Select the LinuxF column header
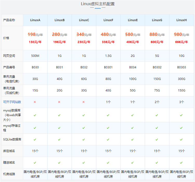Image resolution: width=195 pixels, height=182 pixels. point(108,20)
